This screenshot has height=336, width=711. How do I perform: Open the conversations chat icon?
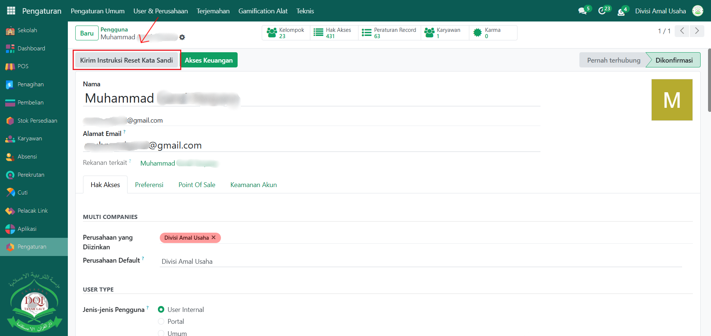click(582, 11)
